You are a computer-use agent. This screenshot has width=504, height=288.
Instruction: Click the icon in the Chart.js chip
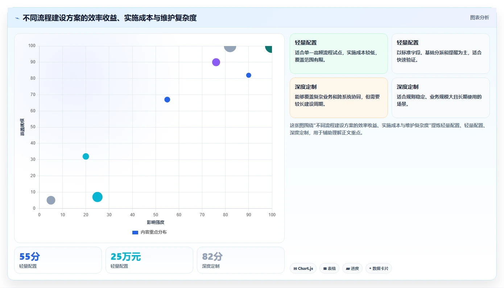tap(295, 269)
